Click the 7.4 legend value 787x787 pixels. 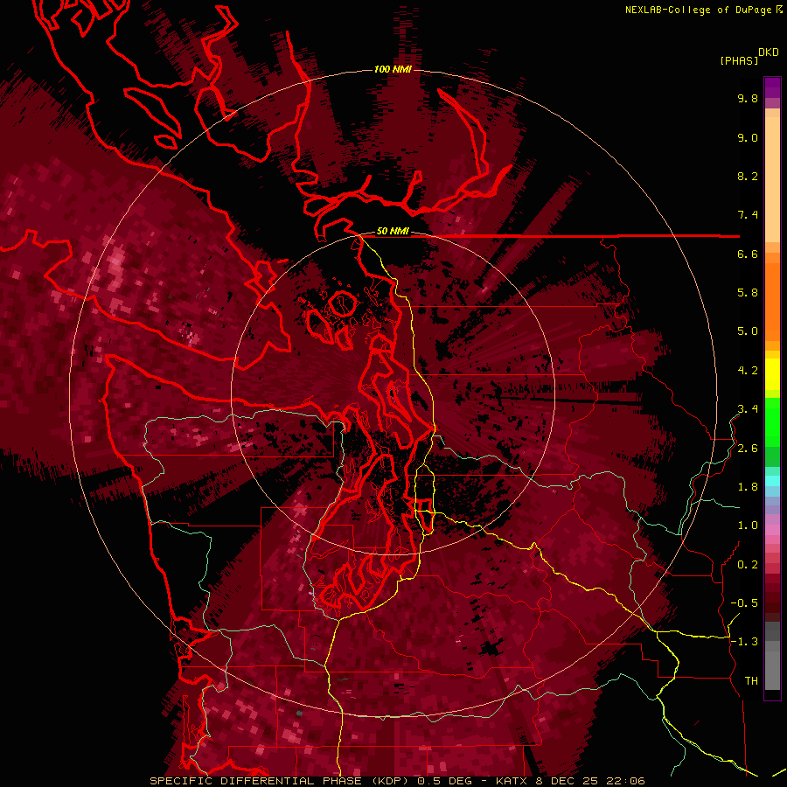748,215
